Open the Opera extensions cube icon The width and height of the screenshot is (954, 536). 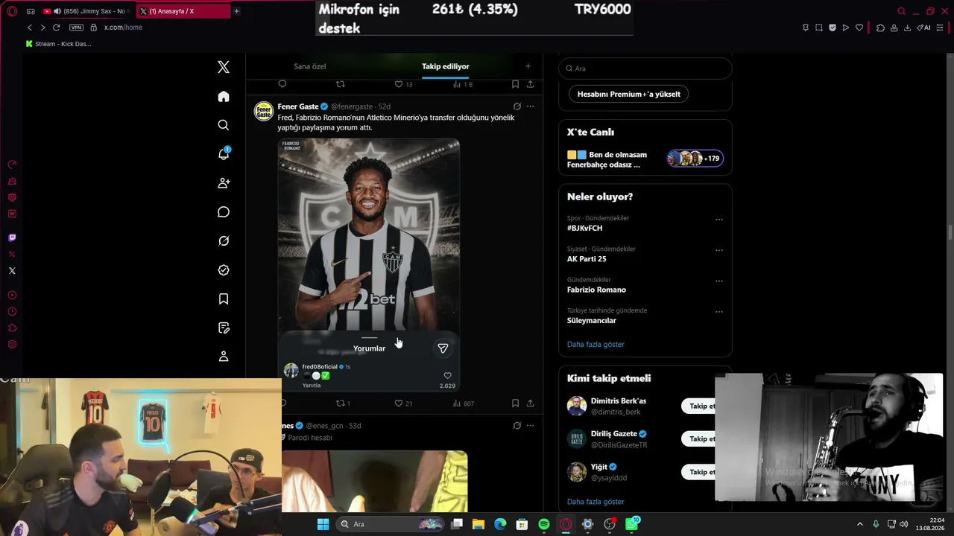pyautogui.click(x=880, y=28)
